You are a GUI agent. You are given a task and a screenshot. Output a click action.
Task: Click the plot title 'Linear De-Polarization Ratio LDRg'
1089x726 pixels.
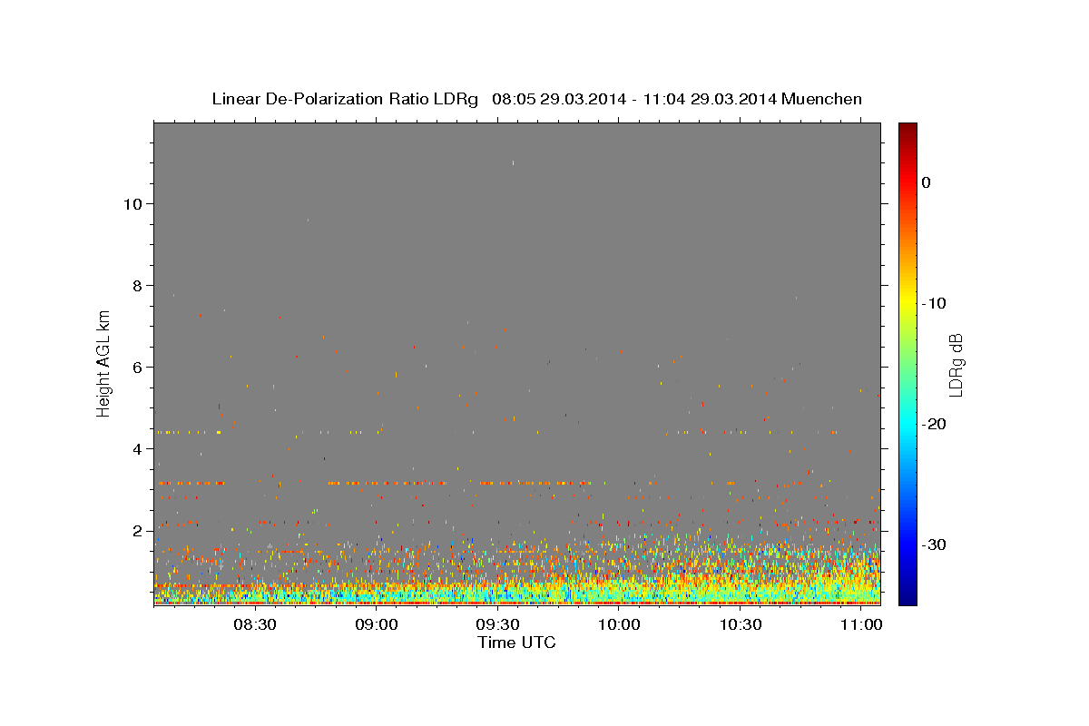tap(345, 99)
